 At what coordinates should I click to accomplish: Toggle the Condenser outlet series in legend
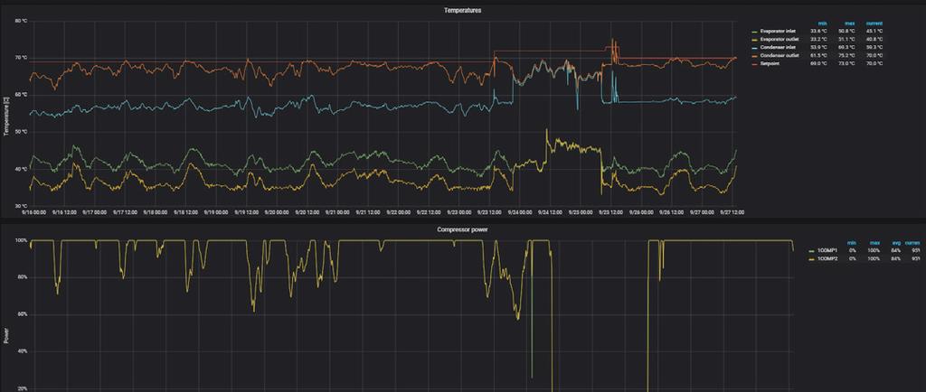779,55
